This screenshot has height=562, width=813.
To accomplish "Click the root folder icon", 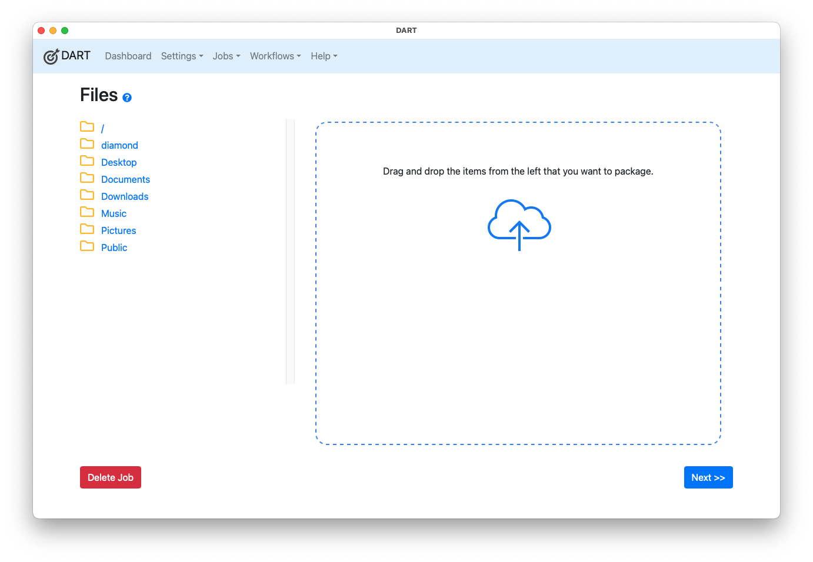I will pos(87,127).
